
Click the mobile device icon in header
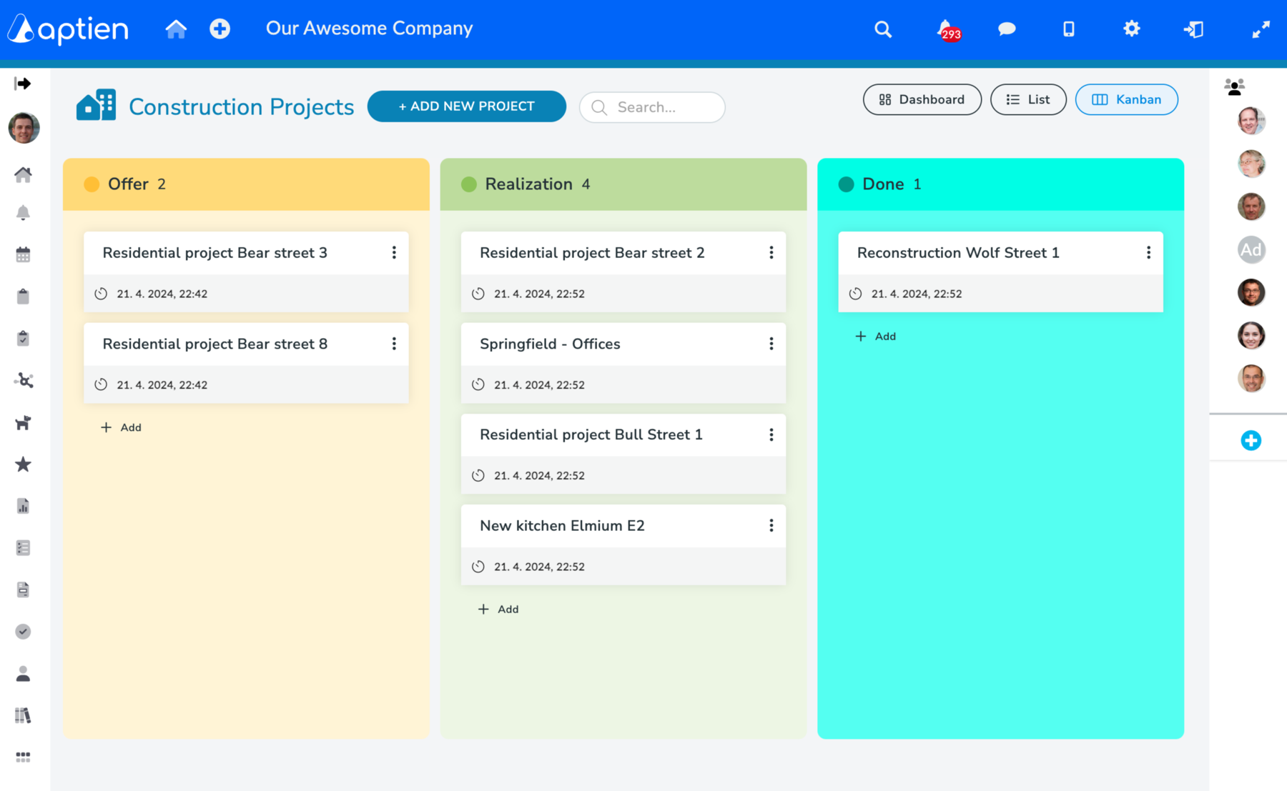point(1068,29)
